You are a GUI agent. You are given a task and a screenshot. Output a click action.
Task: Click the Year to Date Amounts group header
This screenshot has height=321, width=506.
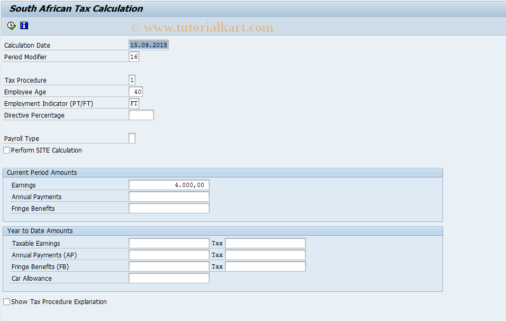pyautogui.click(x=223, y=231)
